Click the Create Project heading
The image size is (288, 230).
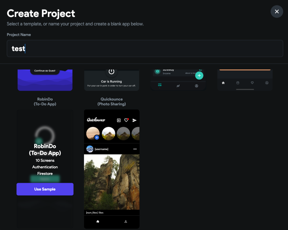click(41, 14)
